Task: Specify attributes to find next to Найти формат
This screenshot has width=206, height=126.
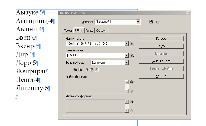Action: tap(132, 82)
